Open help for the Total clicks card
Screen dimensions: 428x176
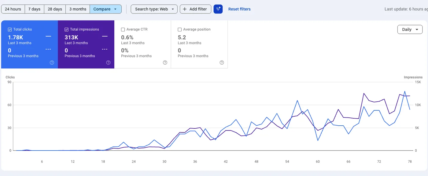[x=52, y=63]
